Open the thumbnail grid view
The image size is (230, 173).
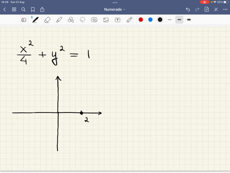[x=14, y=10]
